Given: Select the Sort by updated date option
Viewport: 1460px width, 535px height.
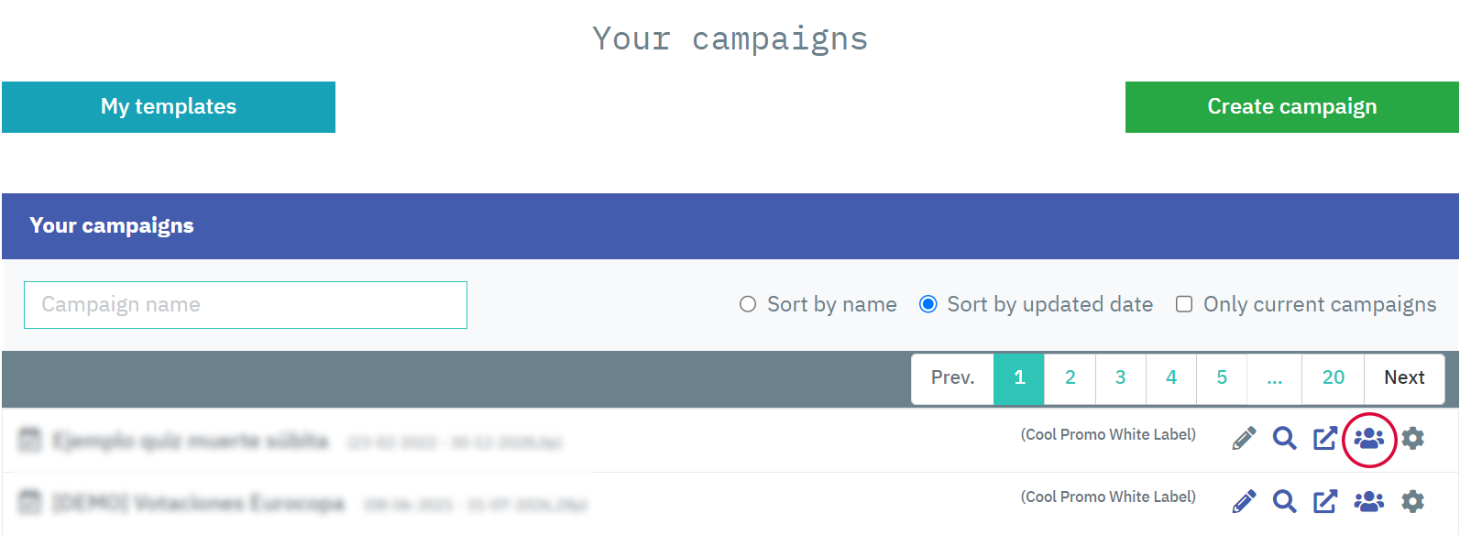Looking at the screenshot, I should pos(928,304).
